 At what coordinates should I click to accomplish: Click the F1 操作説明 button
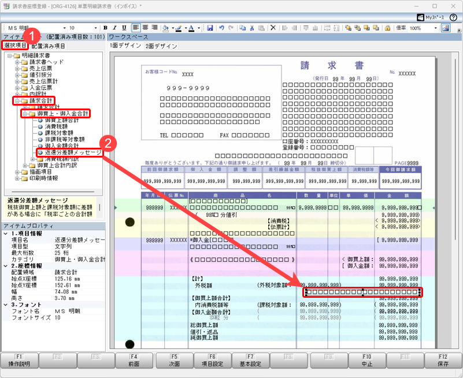19,360
